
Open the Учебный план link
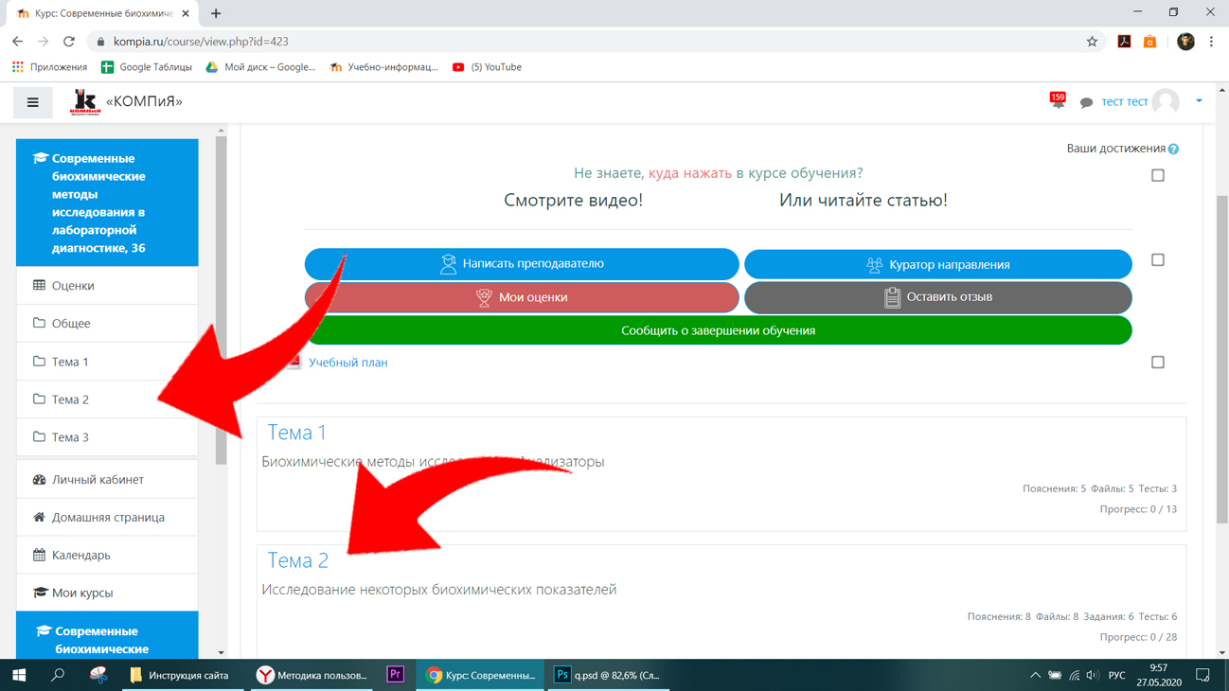pos(347,363)
